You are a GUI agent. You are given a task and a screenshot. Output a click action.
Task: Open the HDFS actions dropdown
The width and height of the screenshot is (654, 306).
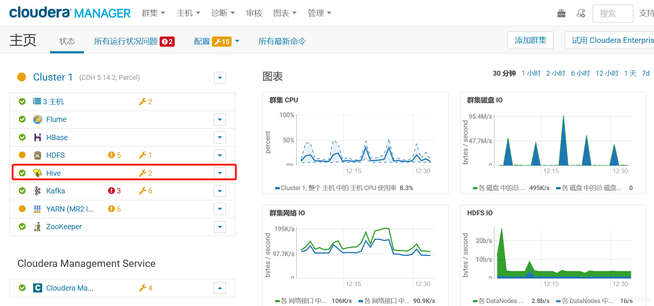pos(220,155)
